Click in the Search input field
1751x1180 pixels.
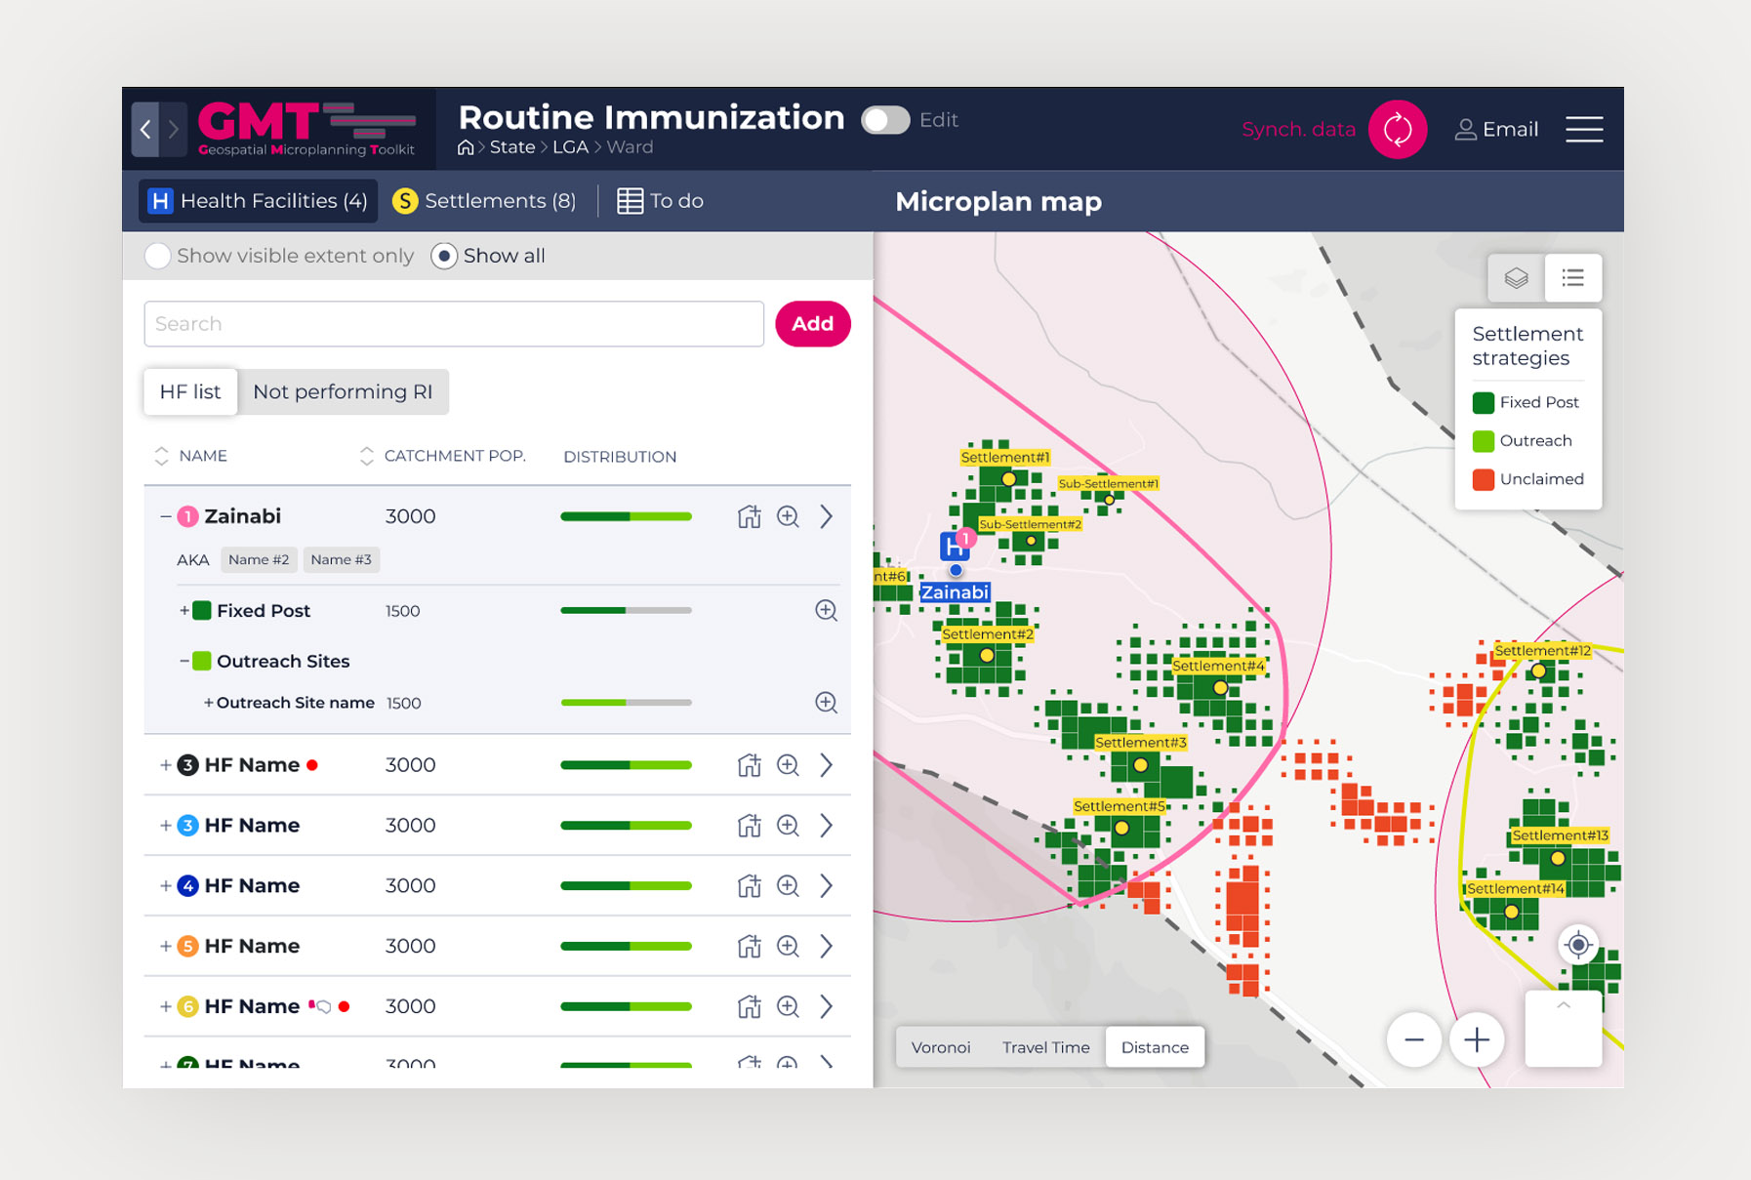(453, 324)
